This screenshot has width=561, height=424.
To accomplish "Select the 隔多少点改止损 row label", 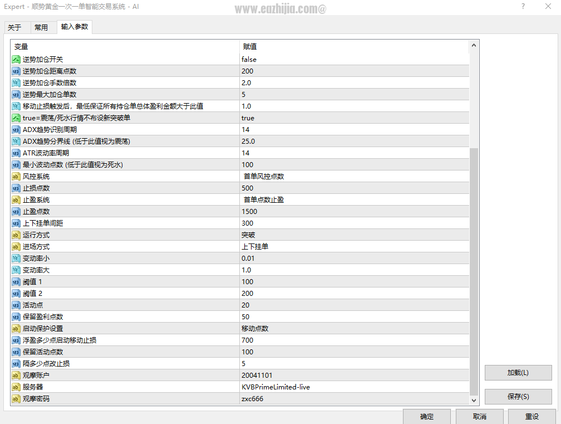I will 46,363.
